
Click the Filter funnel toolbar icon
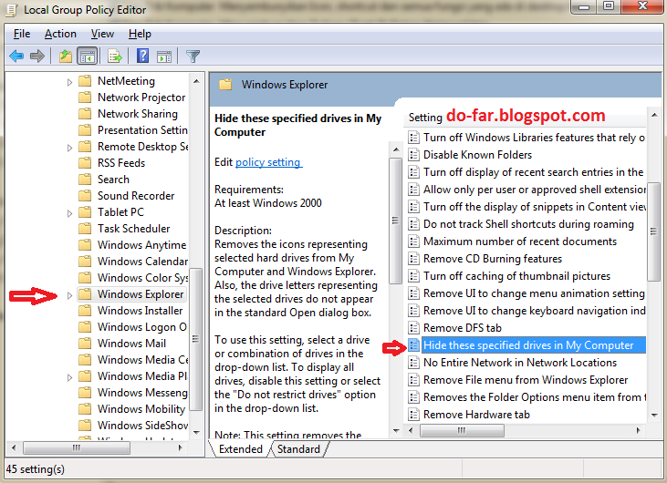(x=193, y=56)
